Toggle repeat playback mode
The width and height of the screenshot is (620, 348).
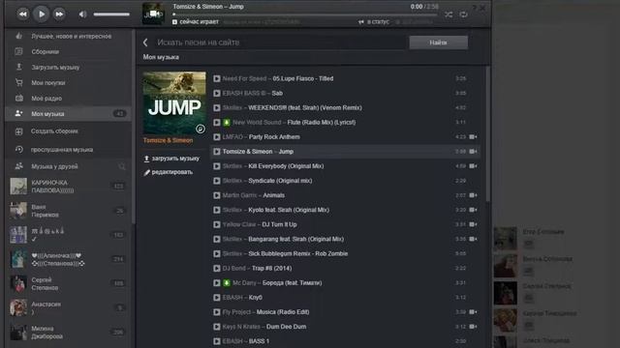[x=463, y=14]
